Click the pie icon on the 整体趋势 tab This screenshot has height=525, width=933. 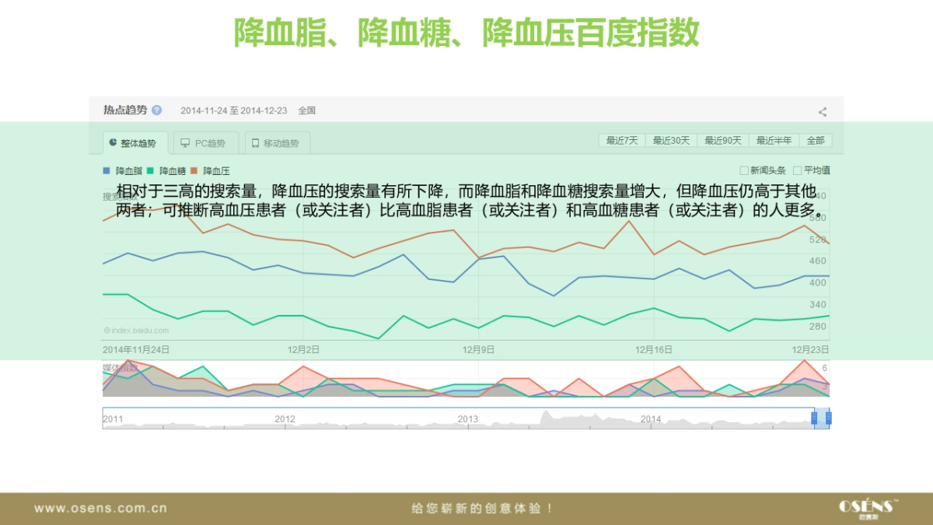tap(114, 143)
